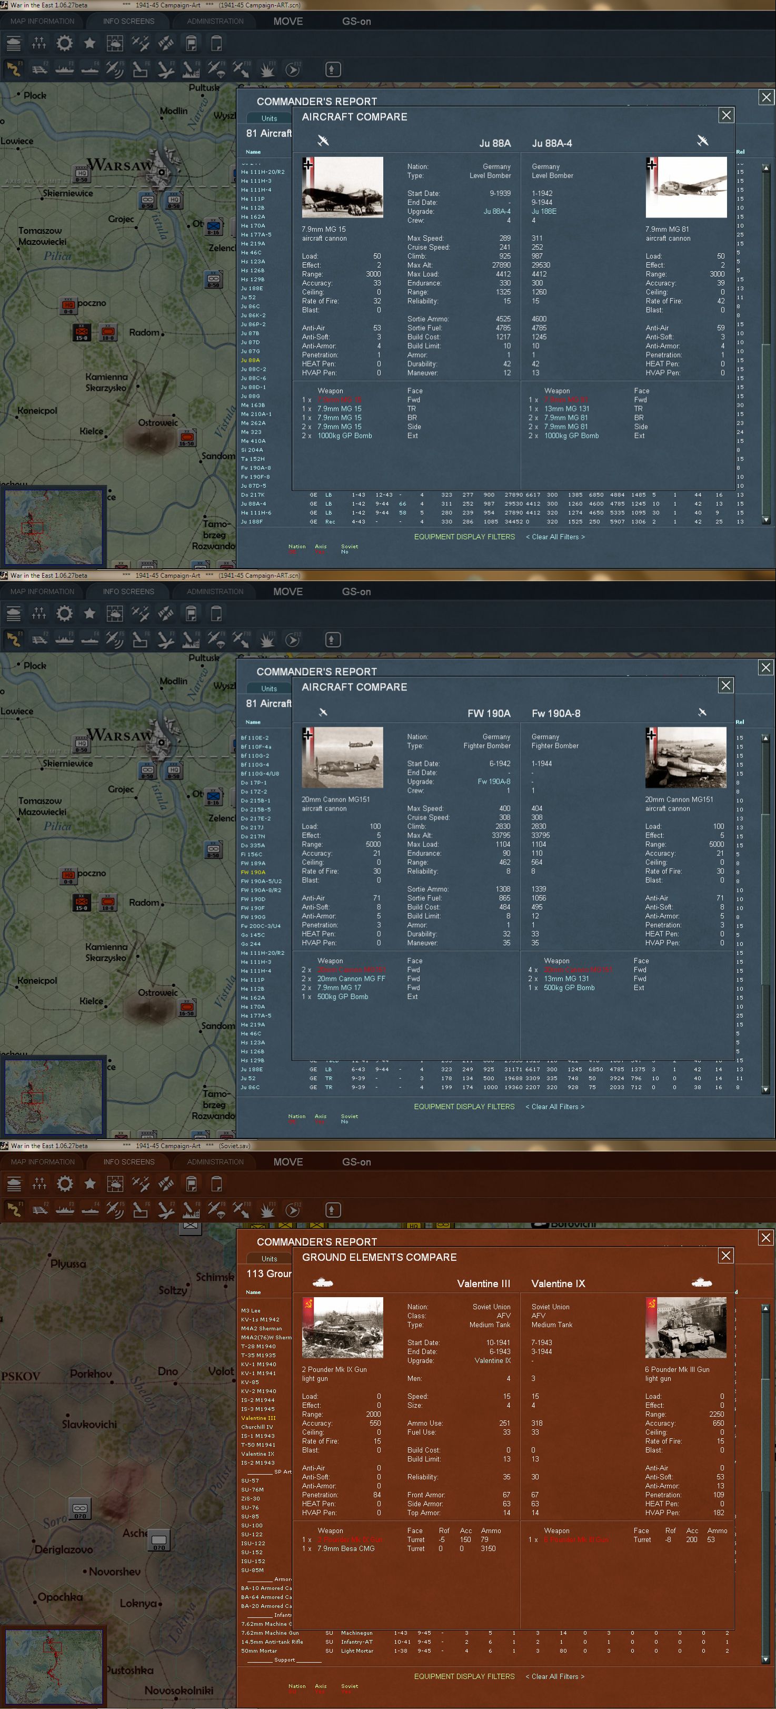
Task: Click Clear All Filters in the Valentine III screen
Action: (555, 1676)
